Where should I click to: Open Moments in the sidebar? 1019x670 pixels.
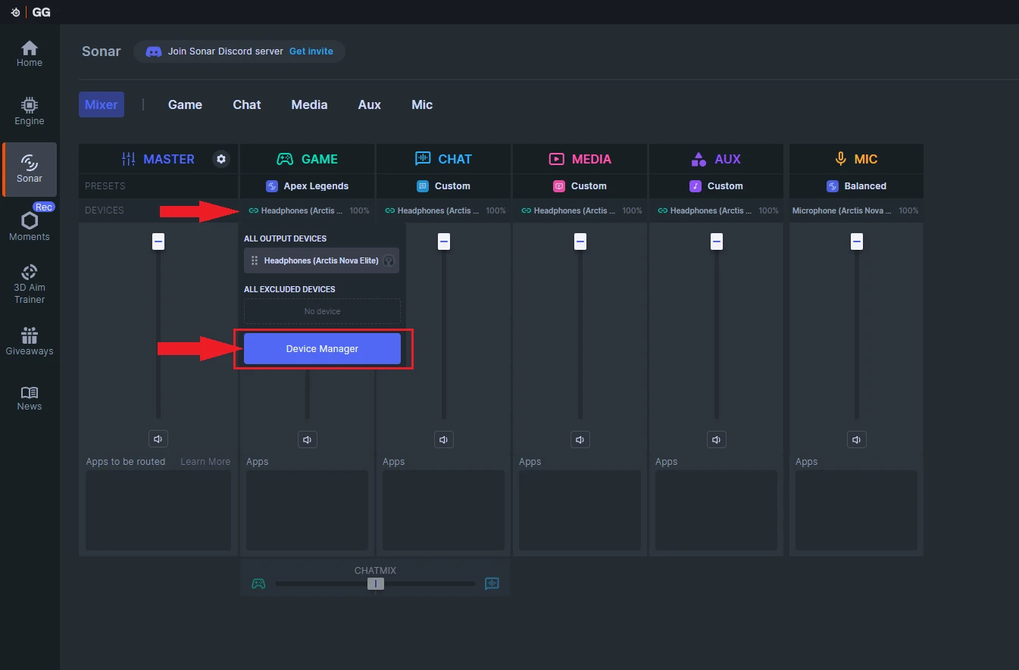30,225
